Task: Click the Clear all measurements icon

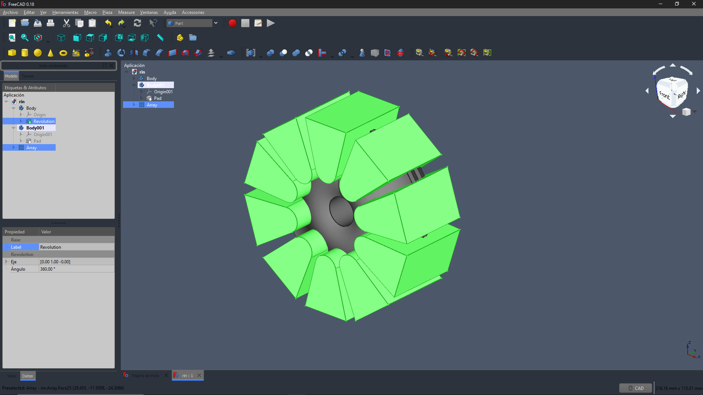Action: (x=448, y=53)
